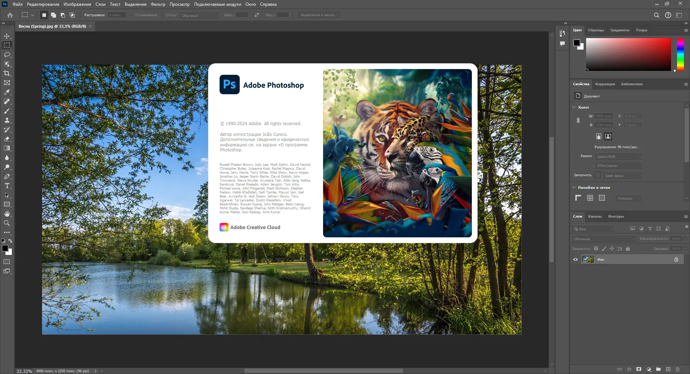
Task: Toggle the grid display icon in Линейки и сетки
Action: tap(590, 198)
